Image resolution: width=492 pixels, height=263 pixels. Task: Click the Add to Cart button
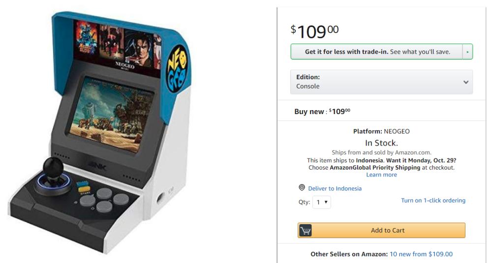pyautogui.click(x=381, y=231)
